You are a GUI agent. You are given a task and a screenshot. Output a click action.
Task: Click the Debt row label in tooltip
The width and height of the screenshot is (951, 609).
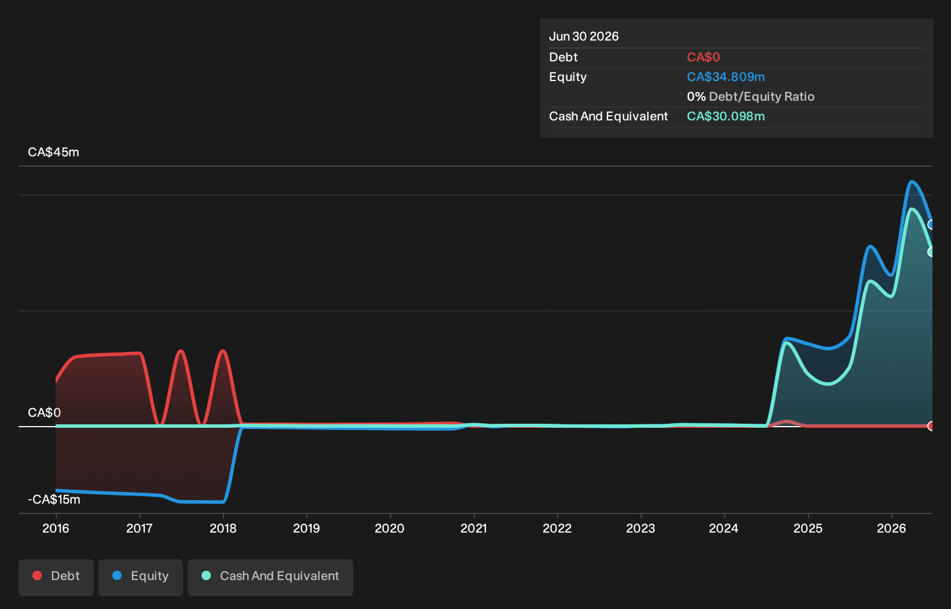[563, 57]
